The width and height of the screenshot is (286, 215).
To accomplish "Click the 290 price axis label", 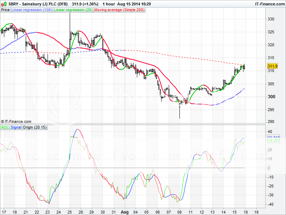I will 271,121.
